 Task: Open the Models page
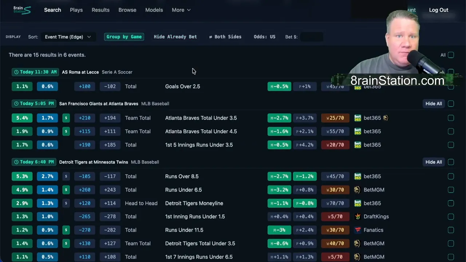[x=154, y=10]
